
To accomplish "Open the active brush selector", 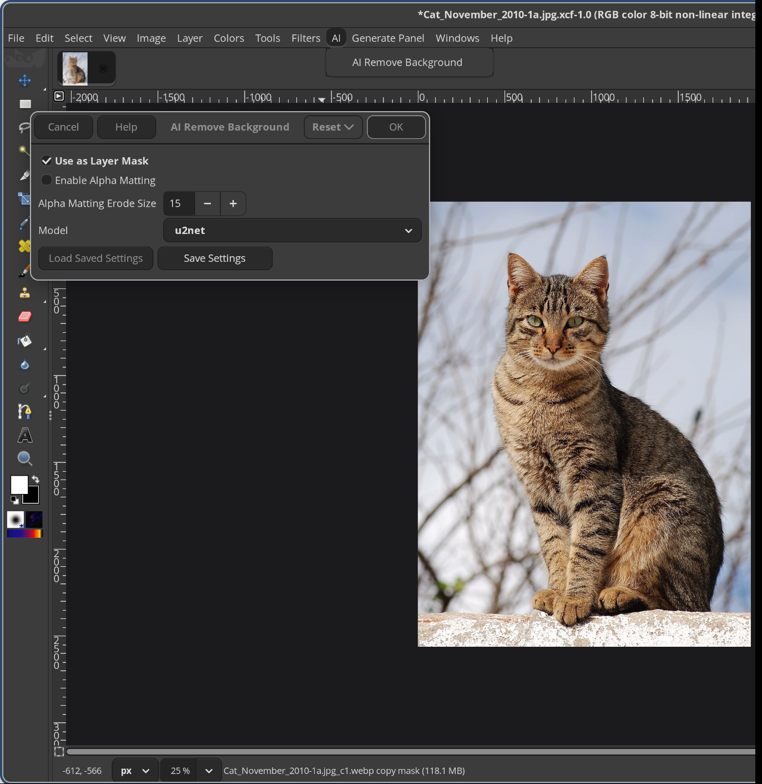I will 16,520.
